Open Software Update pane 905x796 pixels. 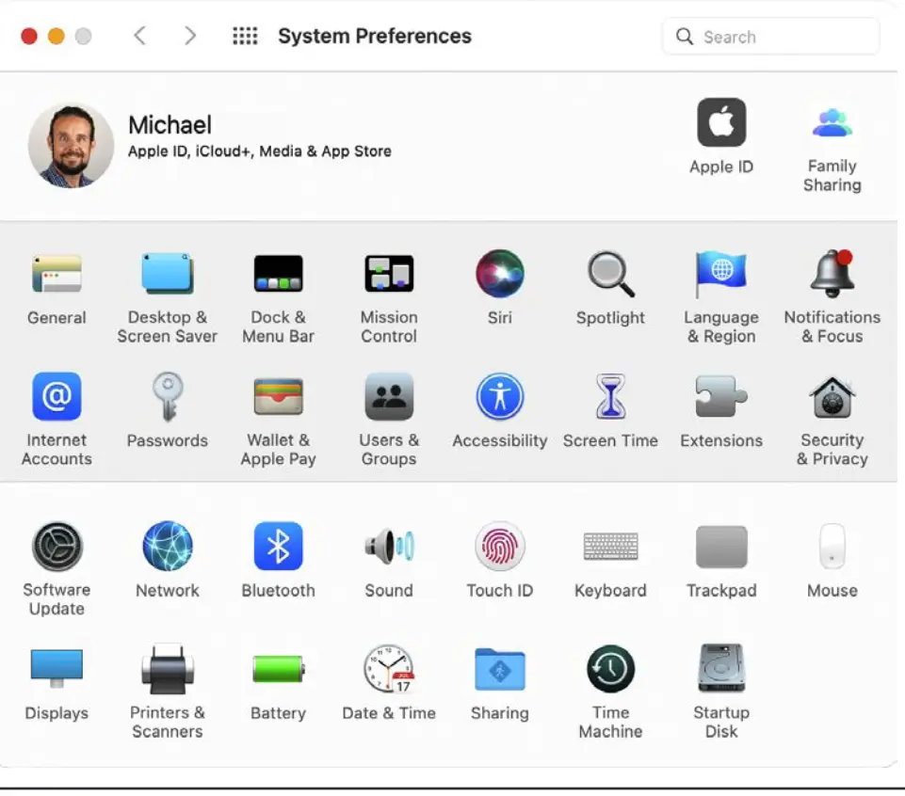tap(57, 548)
